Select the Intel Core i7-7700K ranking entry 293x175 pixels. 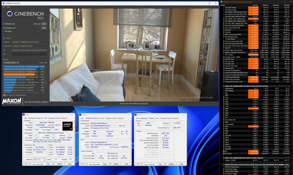click(x=24, y=90)
